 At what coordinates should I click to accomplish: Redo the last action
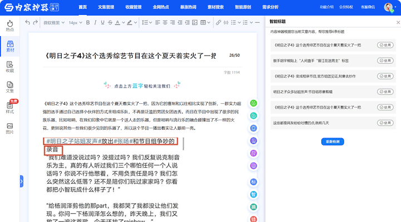35,22
